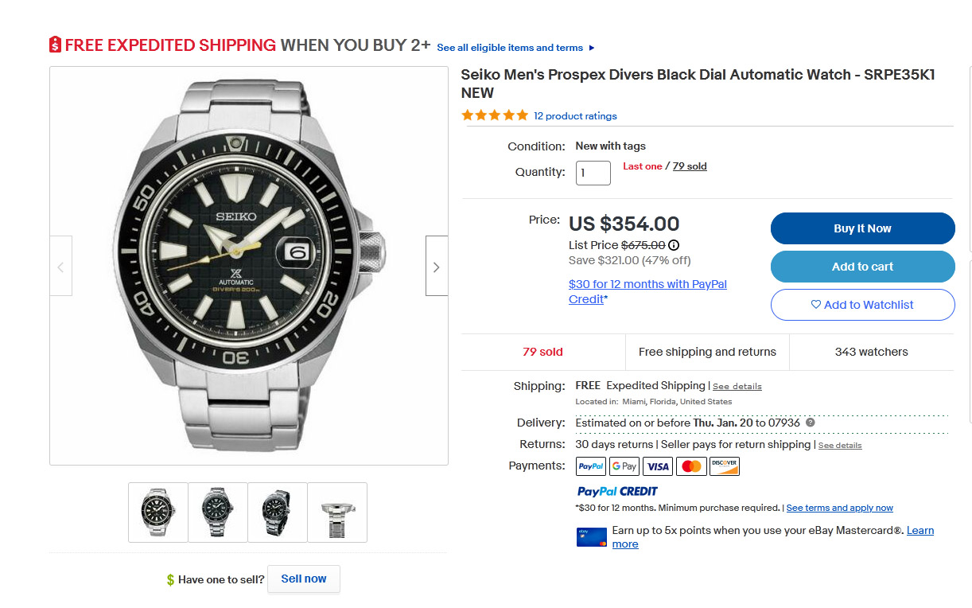Show previous product image with left arrow

pyautogui.click(x=61, y=267)
